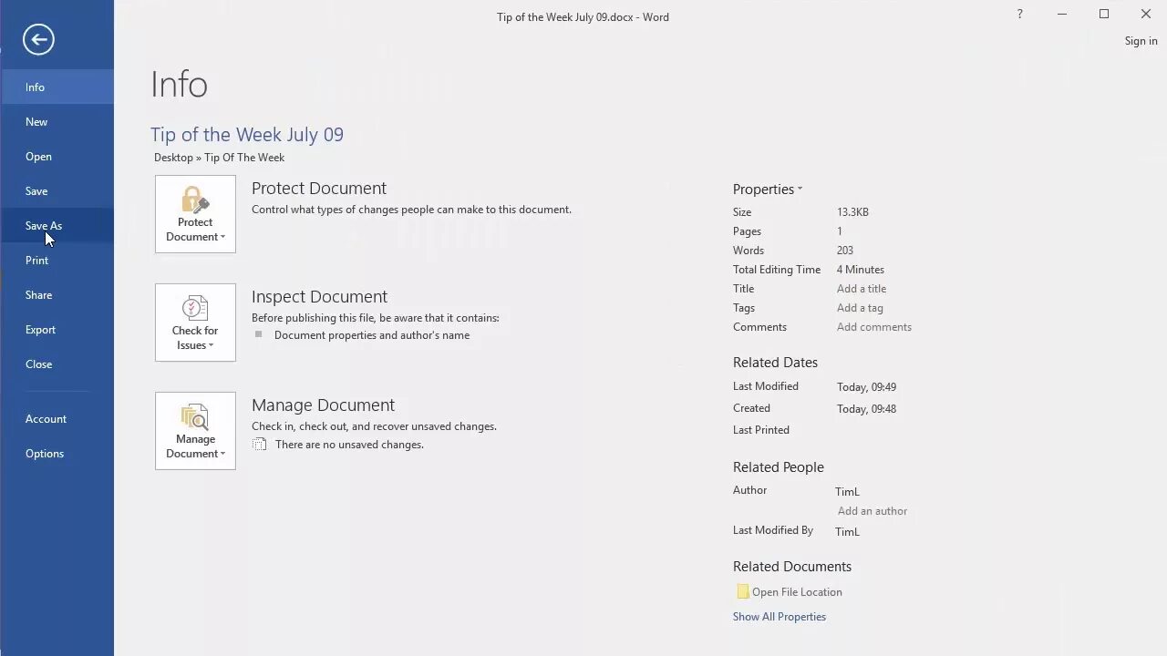Open the Protect Document button
Image resolution: width=1167 pixels, height=656 pixels.
(195, 214)
